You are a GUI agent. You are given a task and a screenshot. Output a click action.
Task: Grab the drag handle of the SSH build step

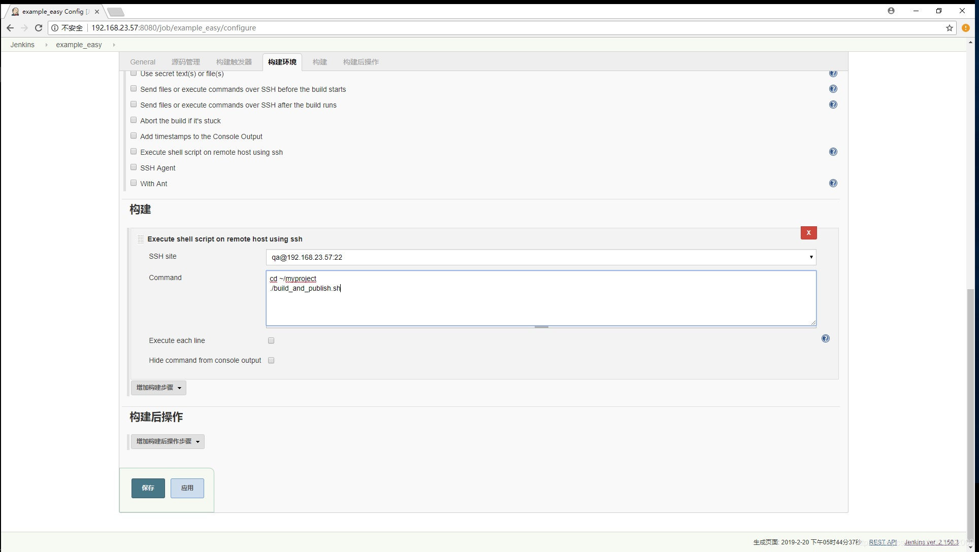tap(140, 239)
